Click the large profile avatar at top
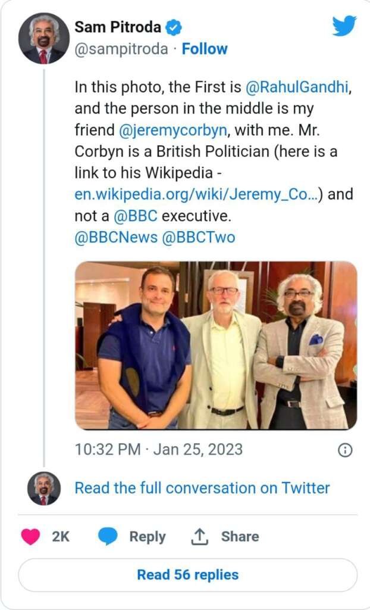 [x=43, y=38]
